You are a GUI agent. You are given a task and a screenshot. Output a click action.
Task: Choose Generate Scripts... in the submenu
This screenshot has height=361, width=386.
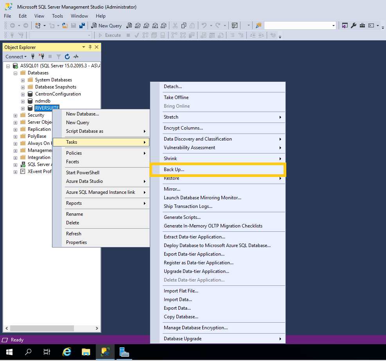(x=182, y=217)
